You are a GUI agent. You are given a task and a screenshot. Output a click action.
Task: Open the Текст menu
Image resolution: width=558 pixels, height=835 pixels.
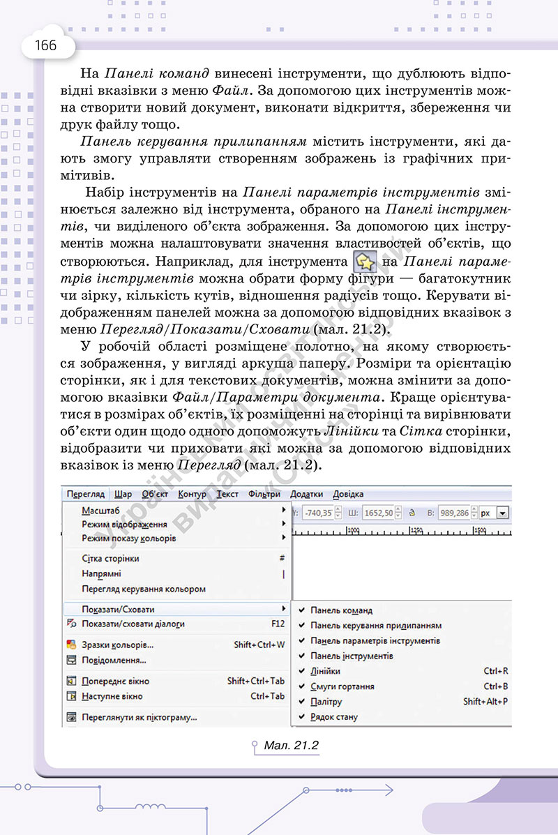point(227,494)
